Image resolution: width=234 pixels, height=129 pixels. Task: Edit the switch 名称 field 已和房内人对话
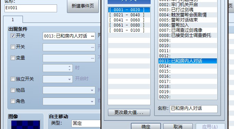point(194,109)
